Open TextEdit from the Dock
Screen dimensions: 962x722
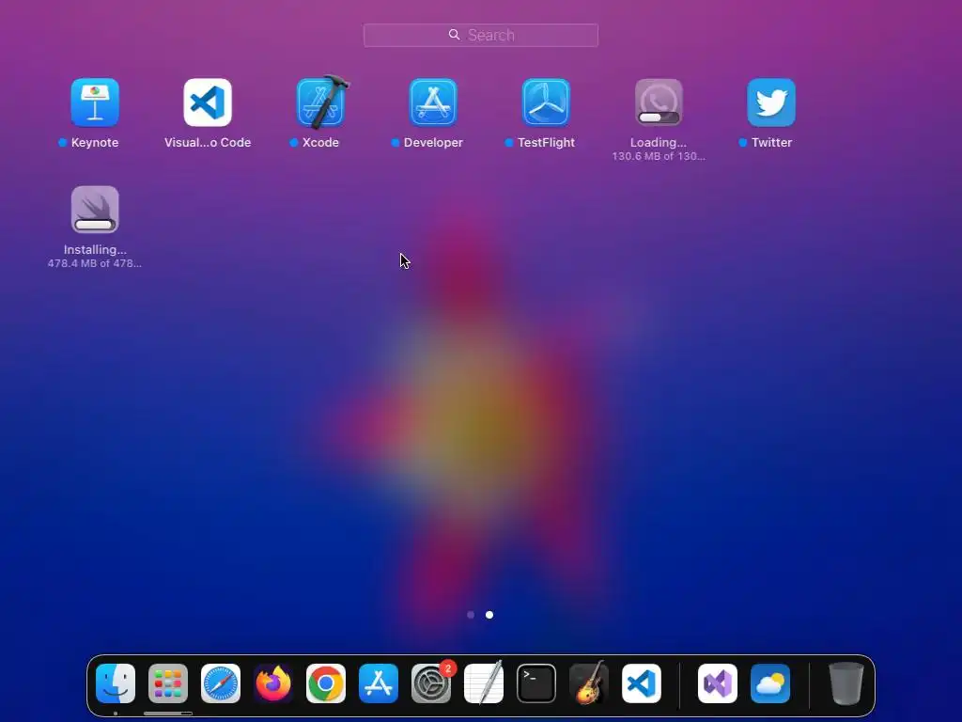click(x=484, y=683)
